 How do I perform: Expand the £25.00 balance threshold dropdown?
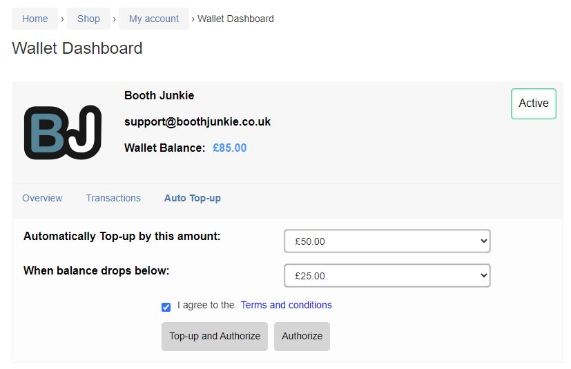[x=387, y=275]
